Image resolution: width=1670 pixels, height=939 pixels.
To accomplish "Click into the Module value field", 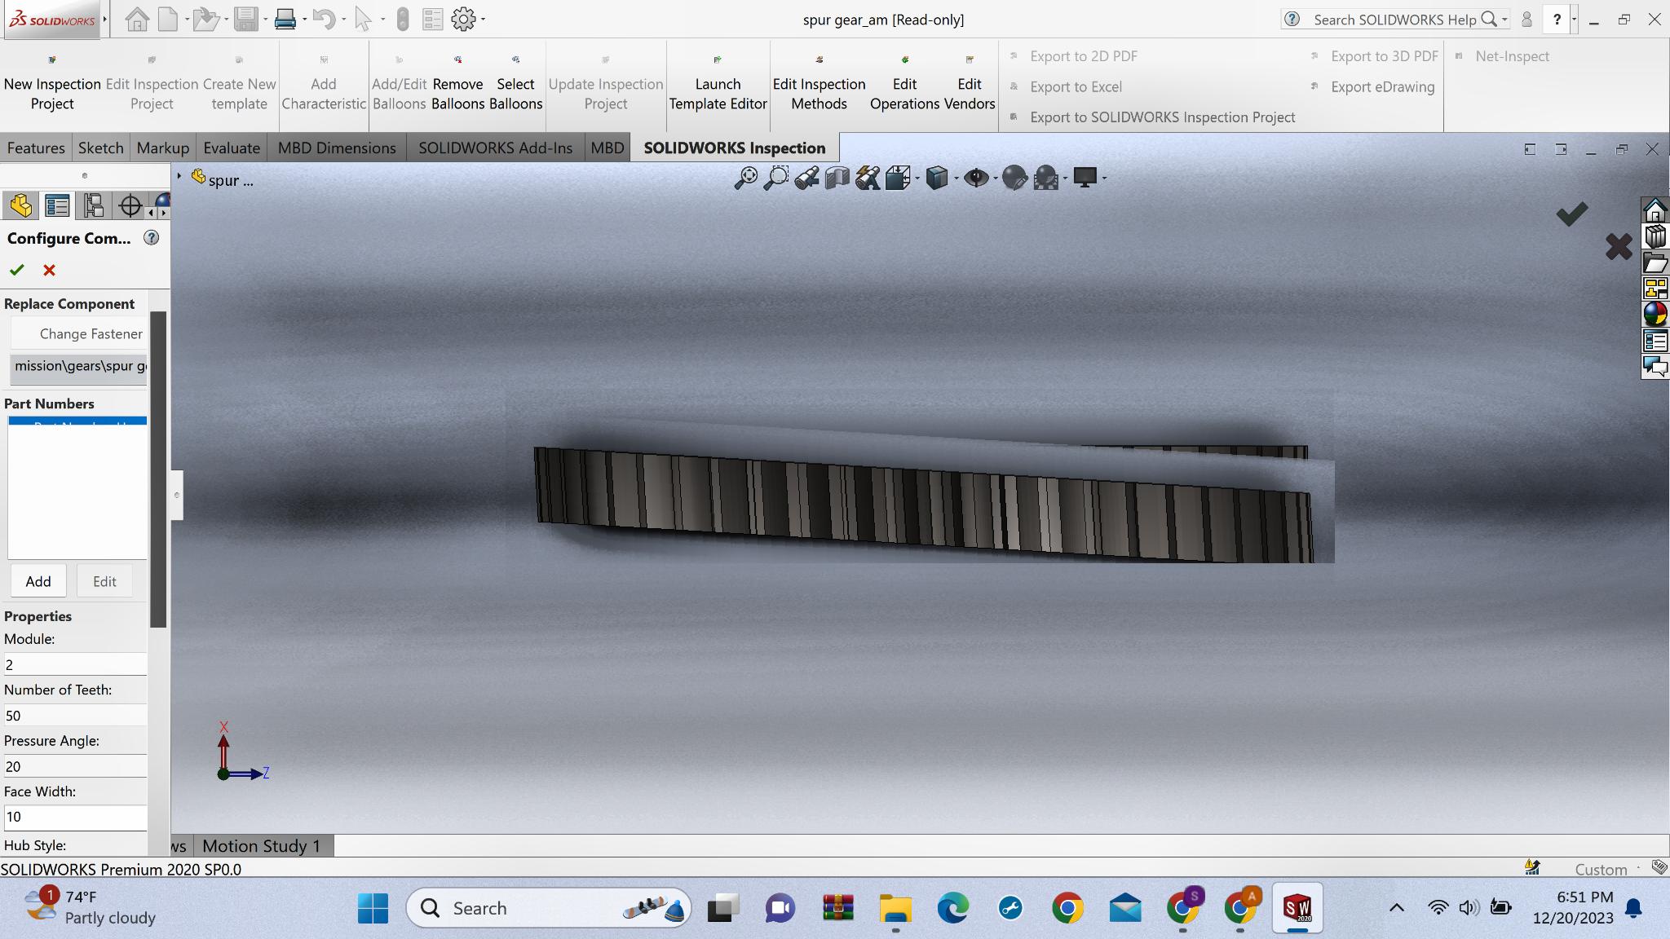I will 75,664.
